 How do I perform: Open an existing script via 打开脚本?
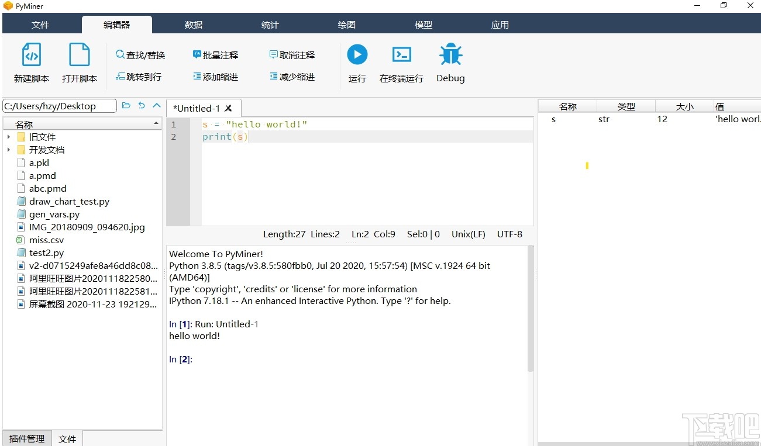pos(79,63)
